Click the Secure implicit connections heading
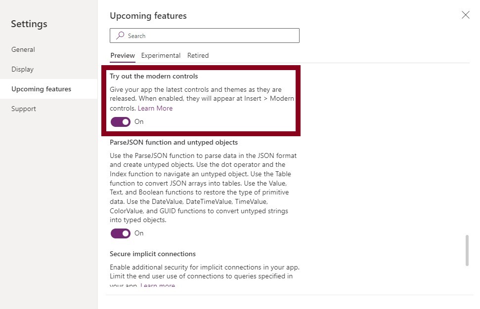 (x=152, y=254)
